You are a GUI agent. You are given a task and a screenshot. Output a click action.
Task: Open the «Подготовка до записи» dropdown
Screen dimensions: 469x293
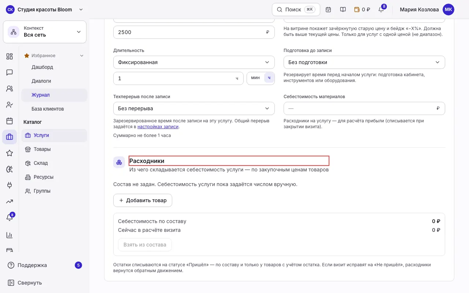click(x=364, y=62)
